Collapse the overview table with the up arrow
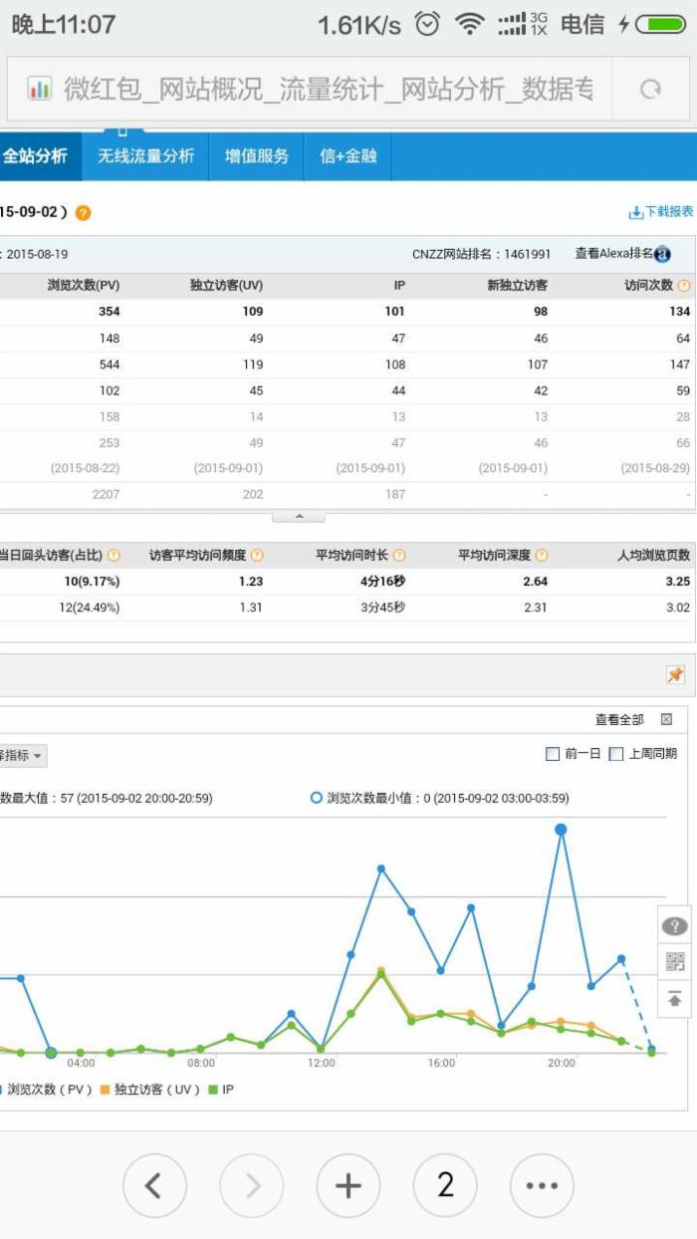Viewport: 697px width, 1239px height. pyautogui.click(x=298, y=517)
